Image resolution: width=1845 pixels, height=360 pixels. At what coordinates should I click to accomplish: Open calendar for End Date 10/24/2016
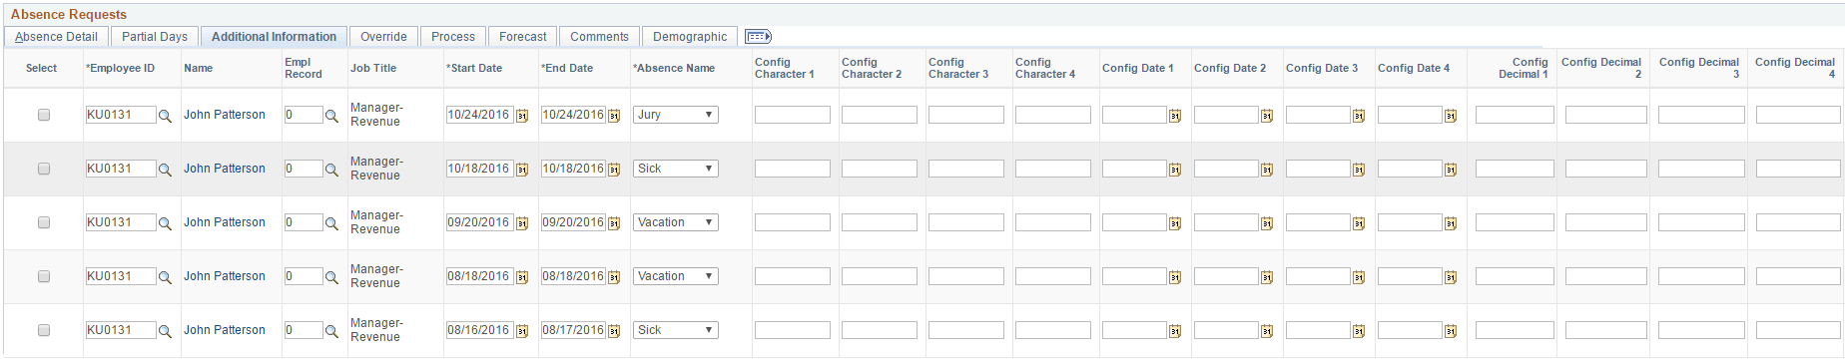click(x=614, y=116)
